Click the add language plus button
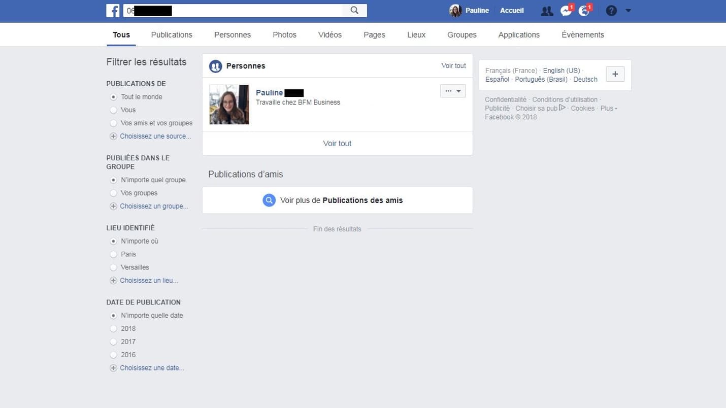The height and width of the screenshot is (408, 726). 615,74
